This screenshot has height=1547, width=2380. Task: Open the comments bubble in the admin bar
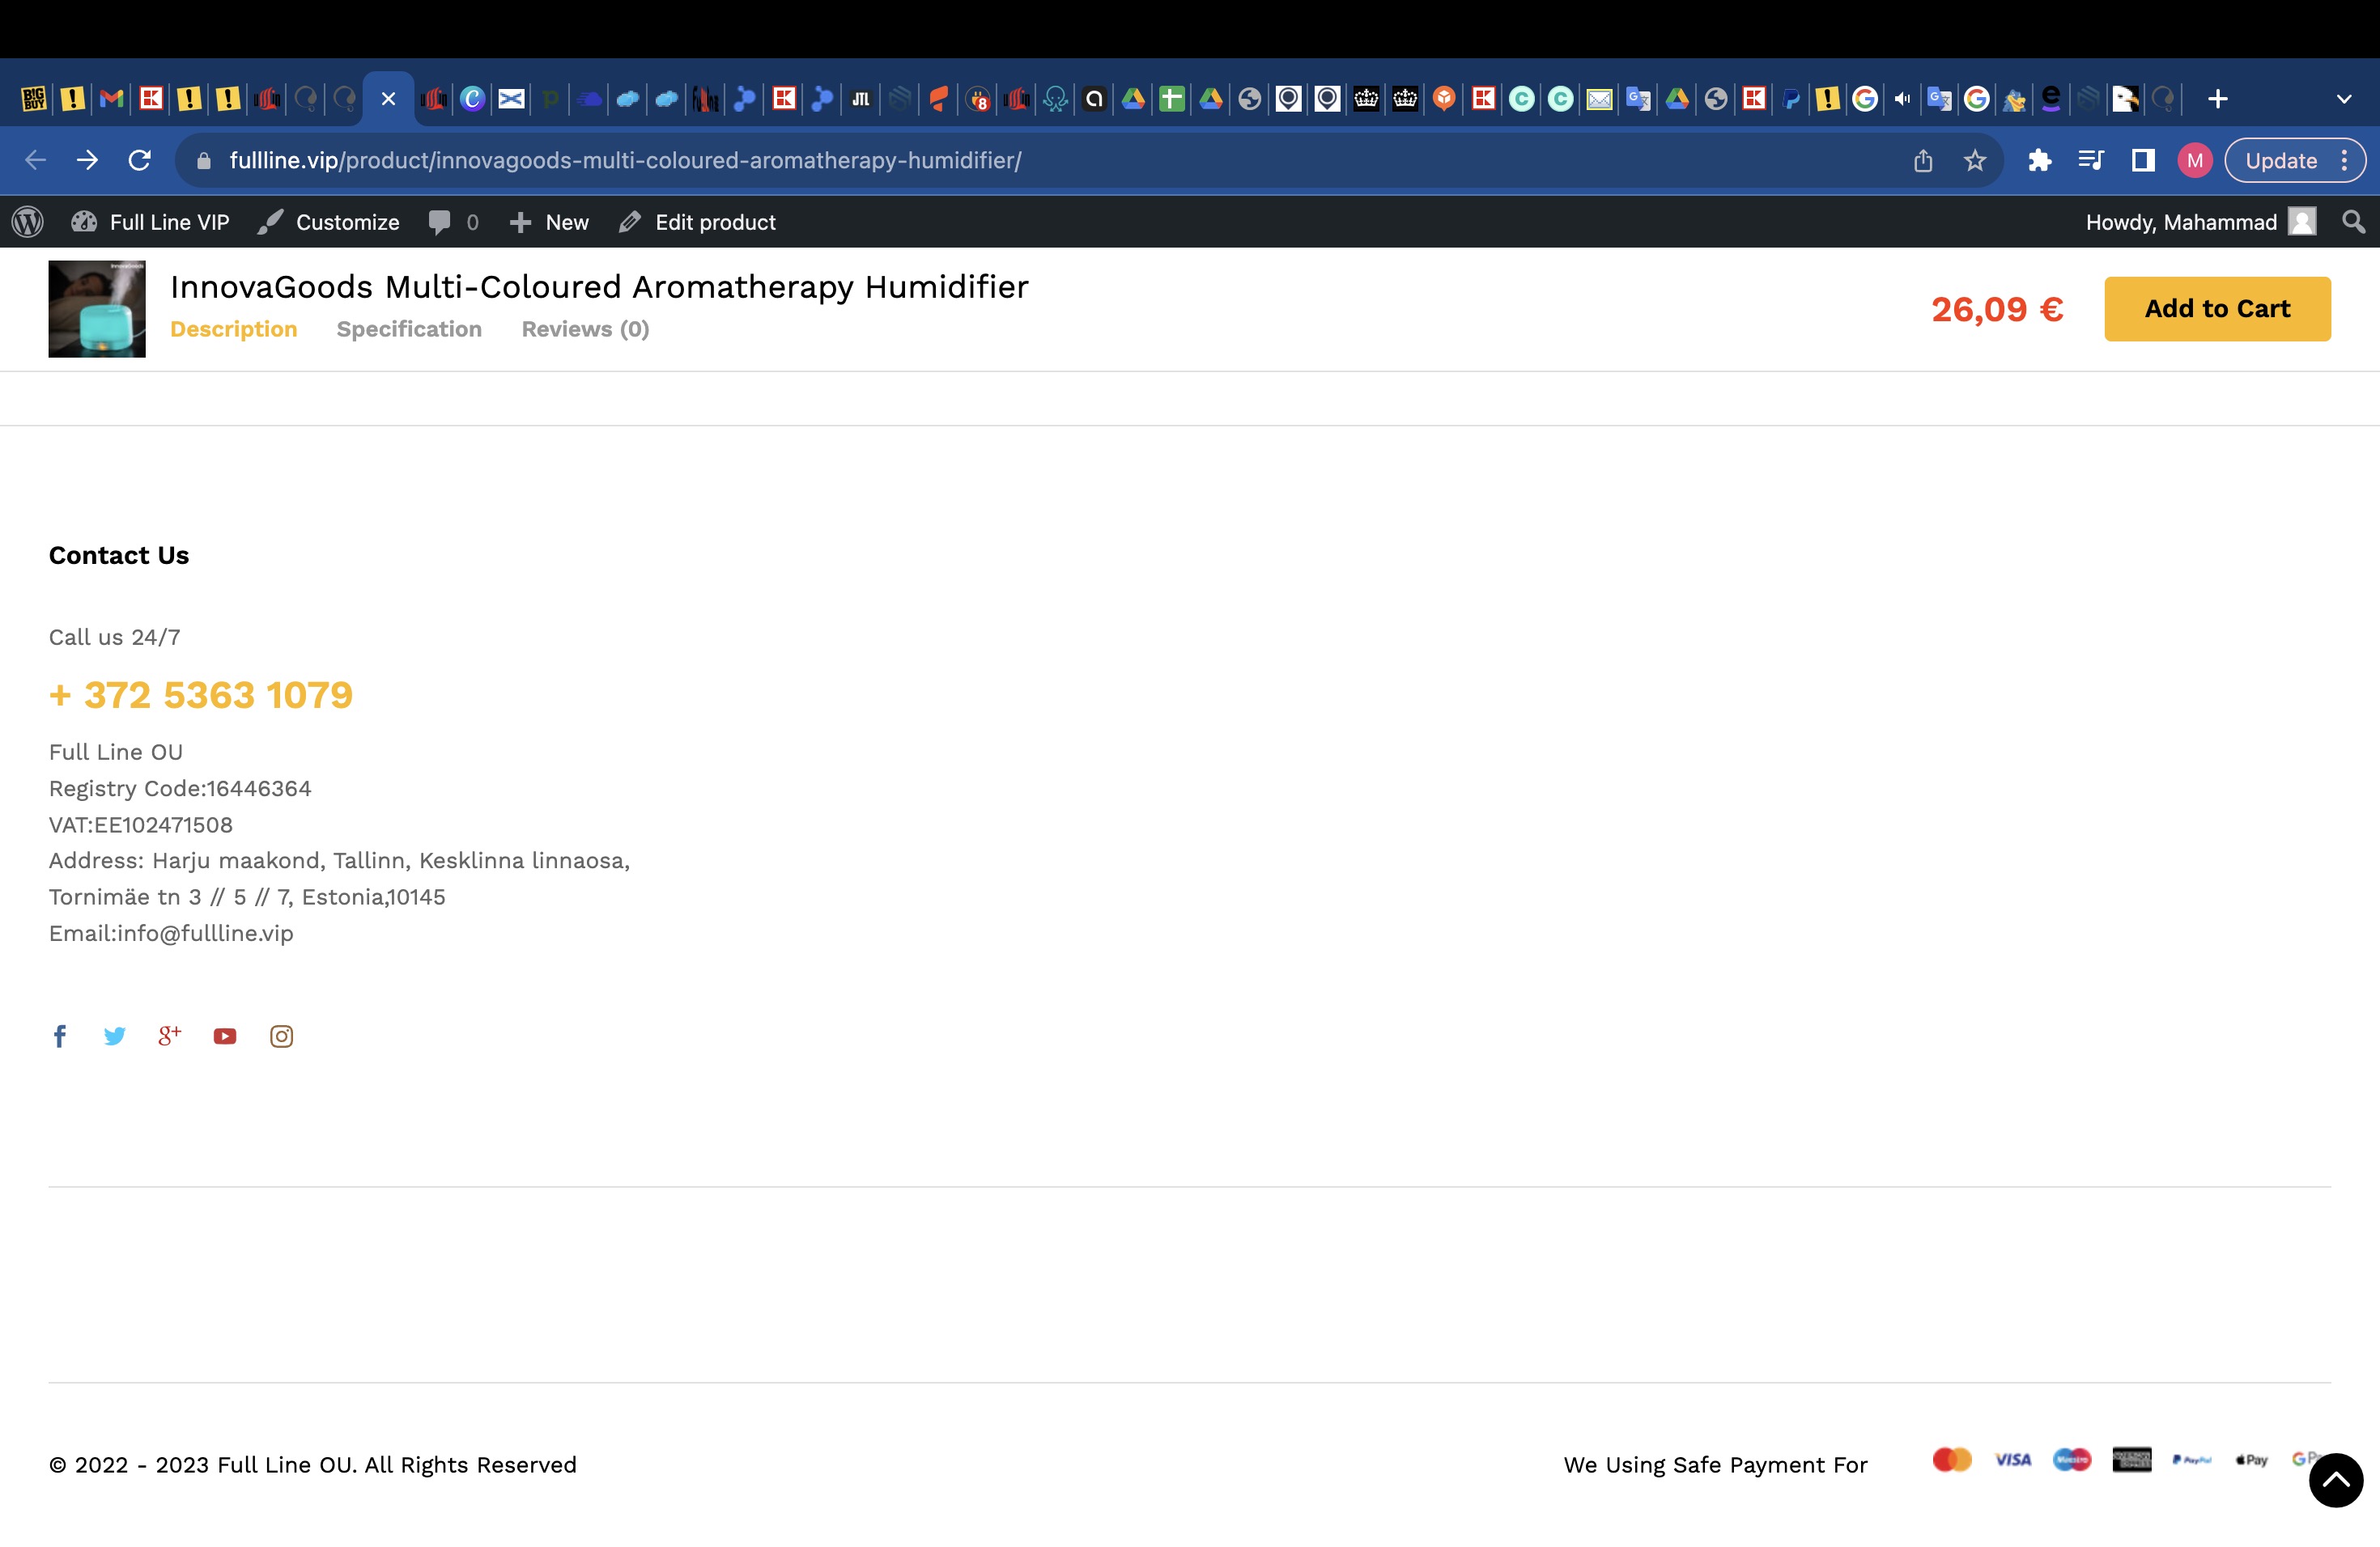pyautogui.click(x=453, y=222)
